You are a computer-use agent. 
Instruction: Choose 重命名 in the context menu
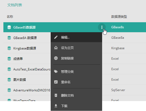[76, 82]
